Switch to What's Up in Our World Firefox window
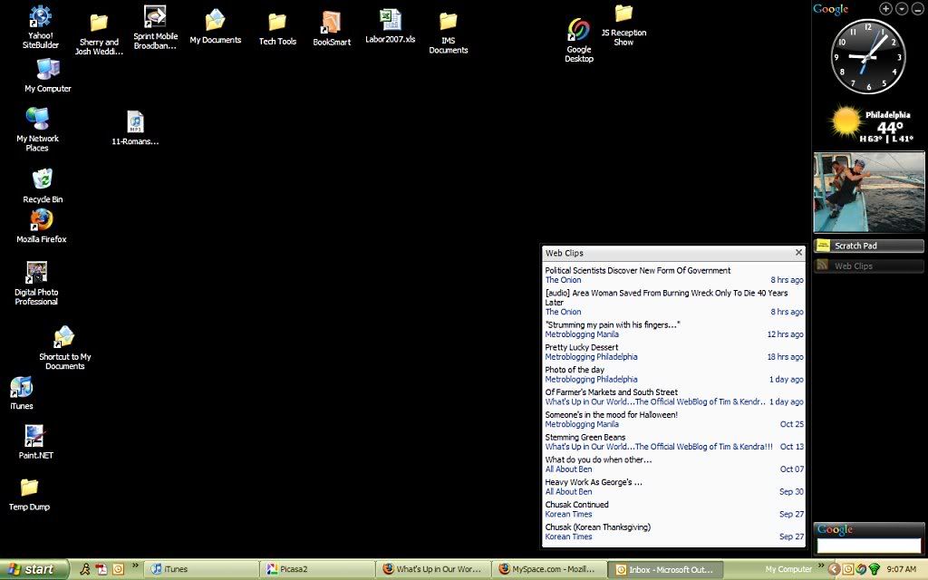The height and width of the screenshot is (580, 928). [x=433, y=569]
